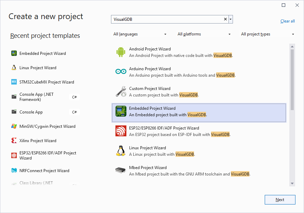
Task: Close the Create a new project dialog
Action: [x=297, y=5]
